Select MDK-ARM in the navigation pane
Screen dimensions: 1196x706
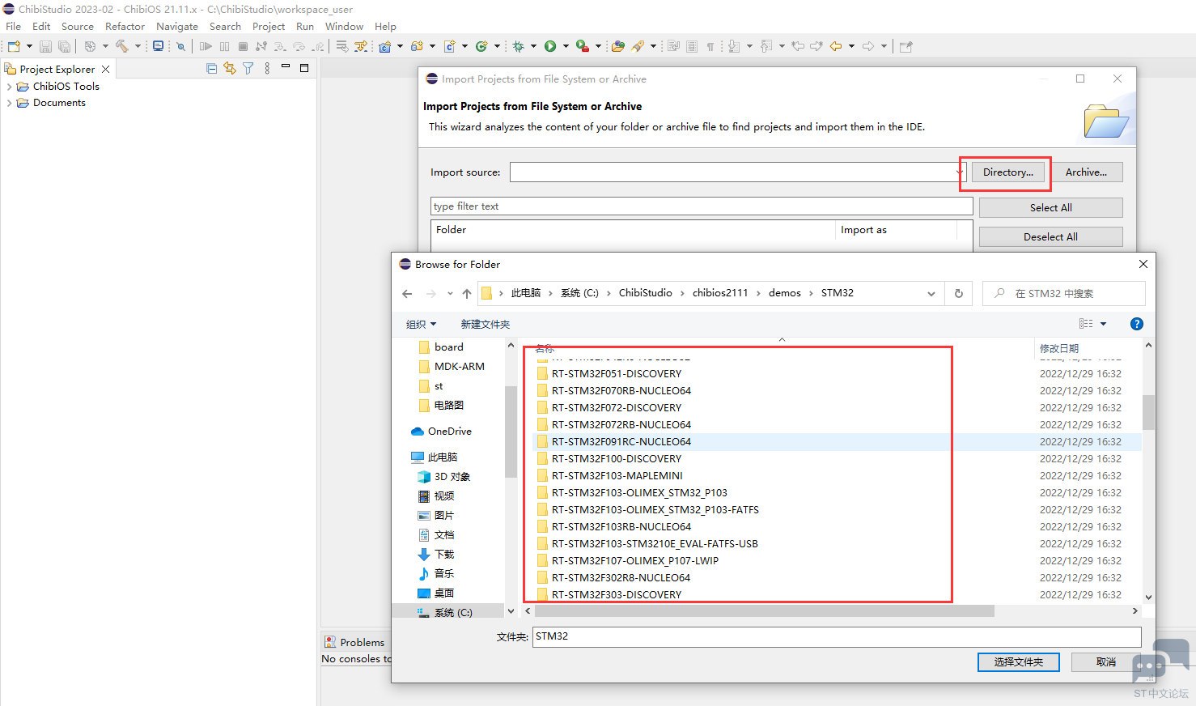click(459, 367)
